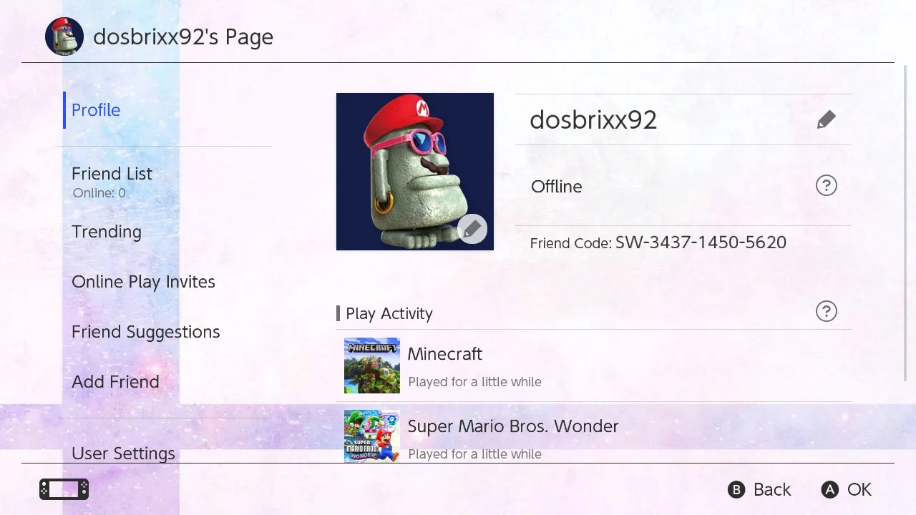This screenshot has width=916, height=515.
Task: Click the small user avatar in the page header
Action: (x=64, y=36)
